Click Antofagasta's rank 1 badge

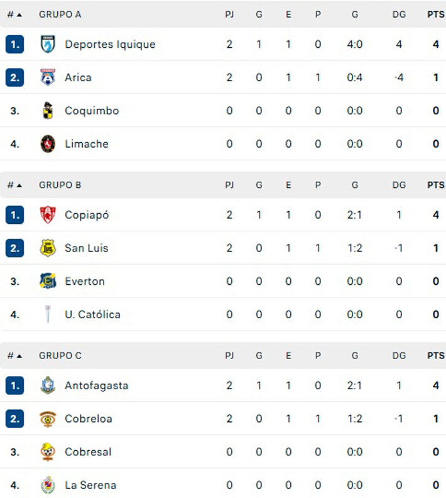click(15, 385)
